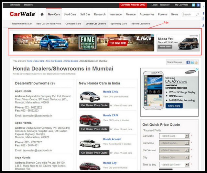Screen dimensions: 207x173
Task: Click View Civic price in Mumbai
Action: click(116, 97)
